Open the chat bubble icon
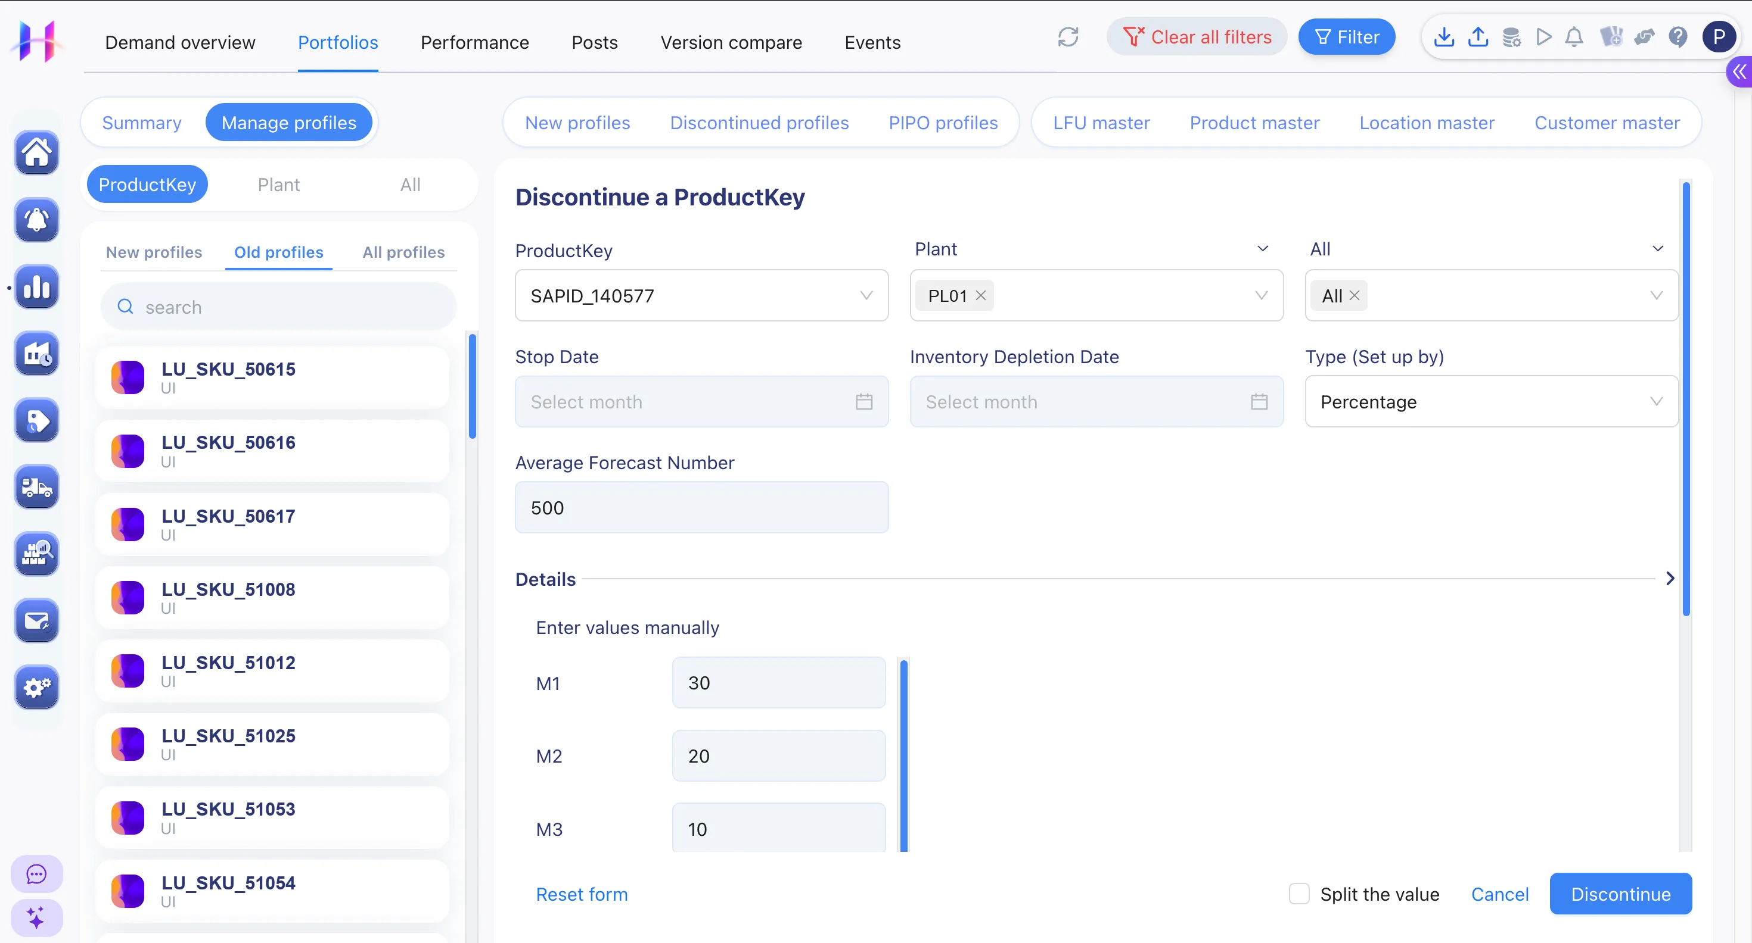The height and width of the screenshot is (943, 1752). (37, 874)
